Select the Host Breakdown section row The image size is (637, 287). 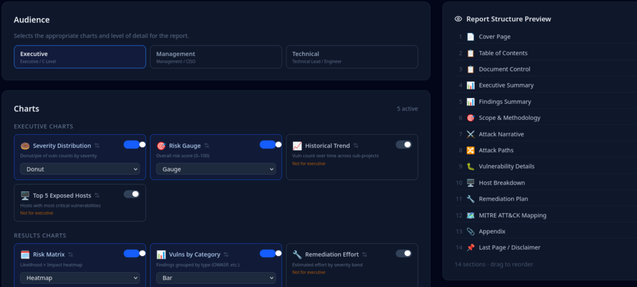[546, 183]
